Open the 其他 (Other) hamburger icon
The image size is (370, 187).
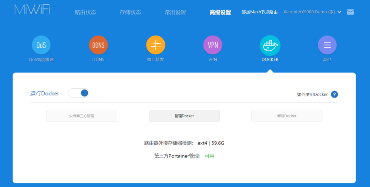pos(327,45)
